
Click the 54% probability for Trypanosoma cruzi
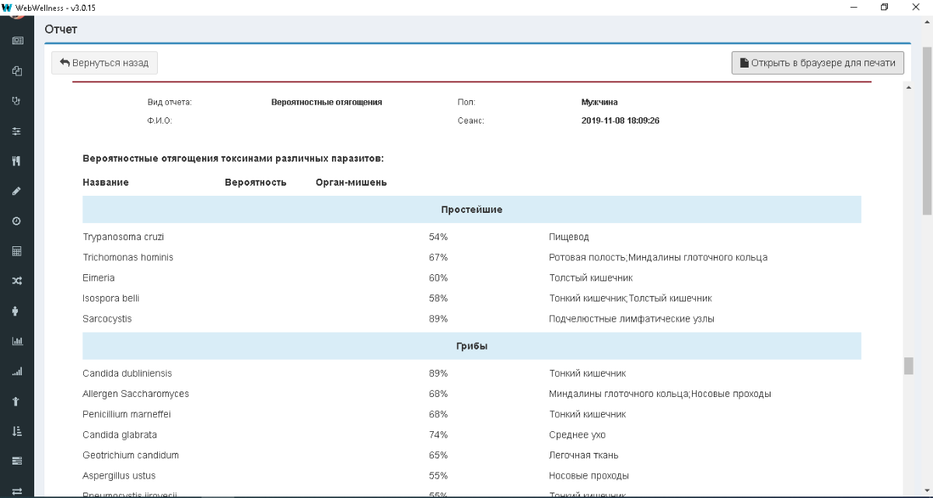439,237
